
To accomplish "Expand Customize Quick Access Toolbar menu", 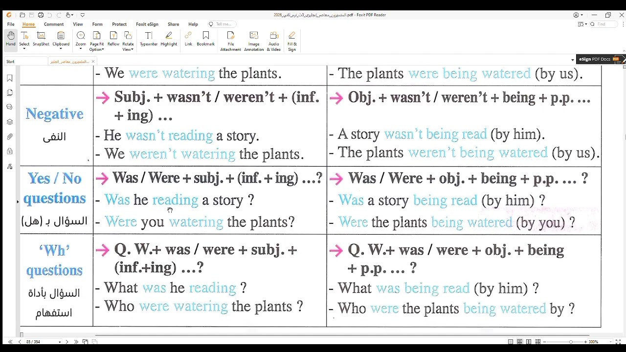I will pyautogui.click(x=82, y=15).
